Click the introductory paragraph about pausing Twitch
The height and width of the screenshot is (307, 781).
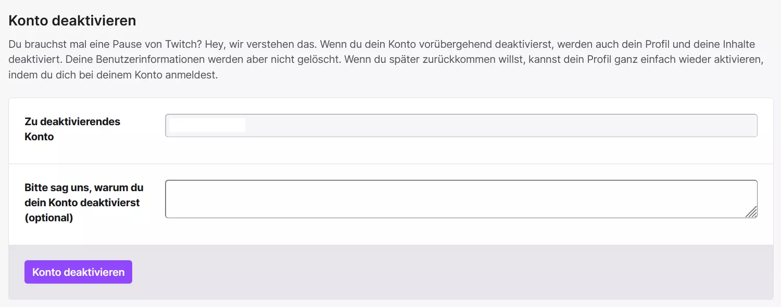385,59
